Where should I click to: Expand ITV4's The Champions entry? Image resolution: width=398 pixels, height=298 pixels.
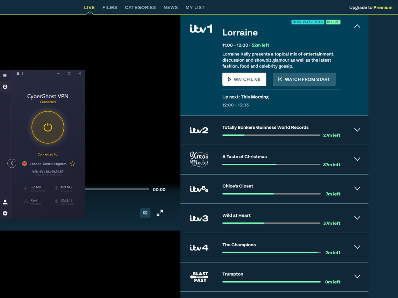pos(357,247)
